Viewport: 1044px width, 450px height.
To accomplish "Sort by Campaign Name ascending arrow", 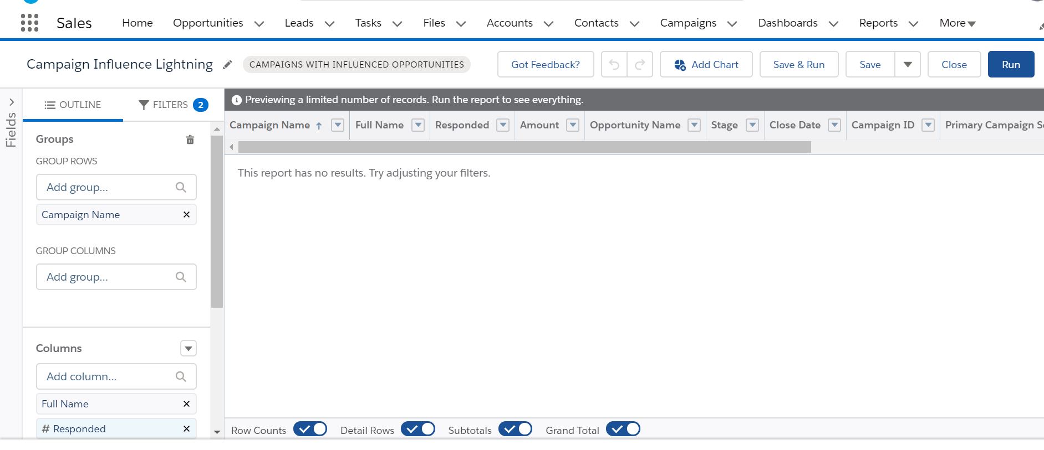I will (319, 126).
